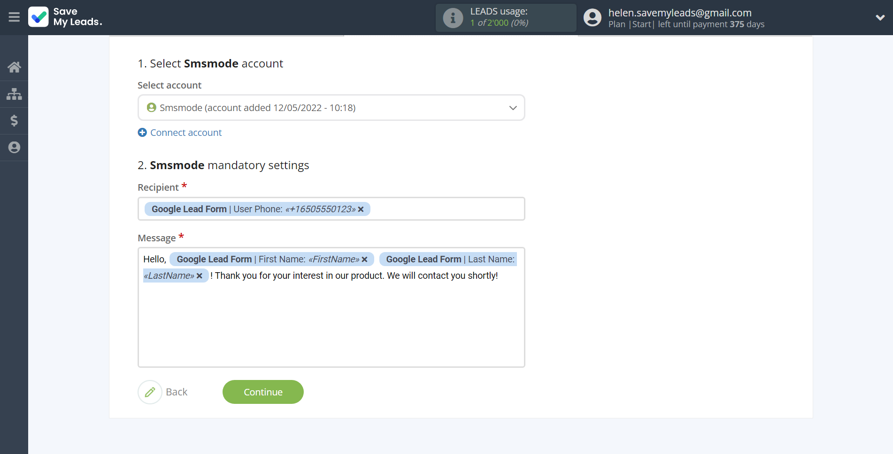Click the LEADS usage counter text

(499, 23)
